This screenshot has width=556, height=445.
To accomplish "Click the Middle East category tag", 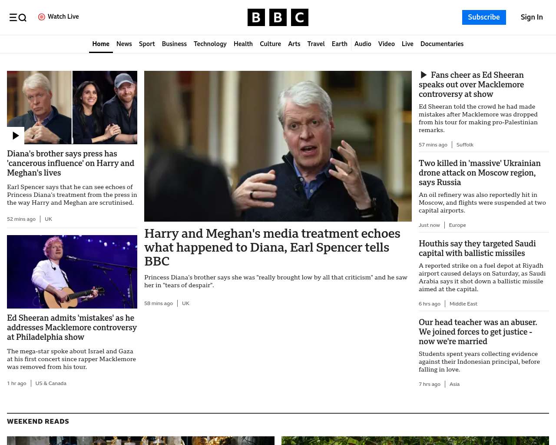I will click(x=463, y=304).
